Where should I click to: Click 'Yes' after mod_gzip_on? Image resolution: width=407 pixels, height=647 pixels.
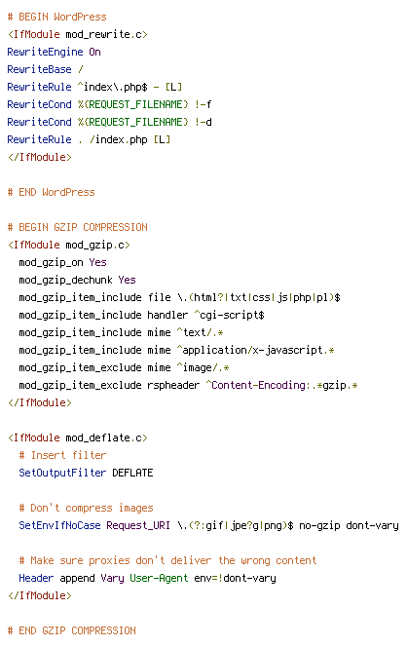[x=97, y=262]
